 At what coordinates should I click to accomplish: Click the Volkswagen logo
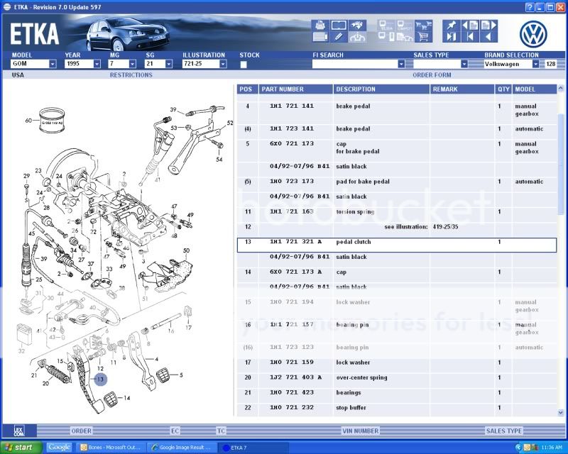(x=534, y=33)
